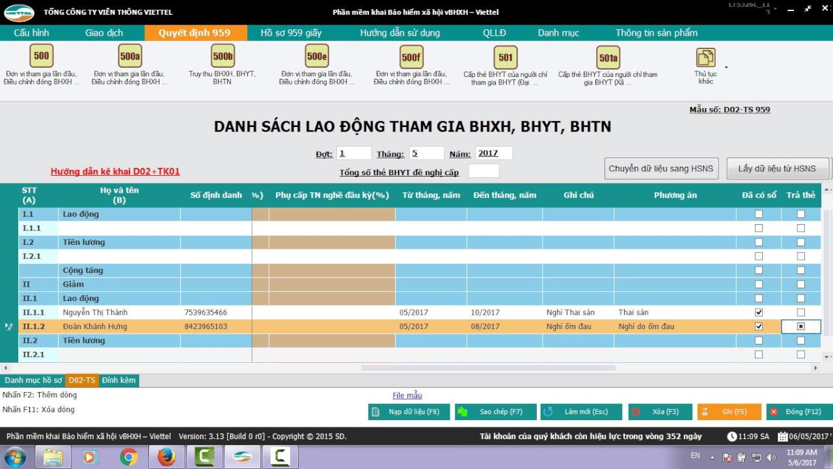Open procedure 500 icon
The image size is (833, 469).
[x=42, y=56]
